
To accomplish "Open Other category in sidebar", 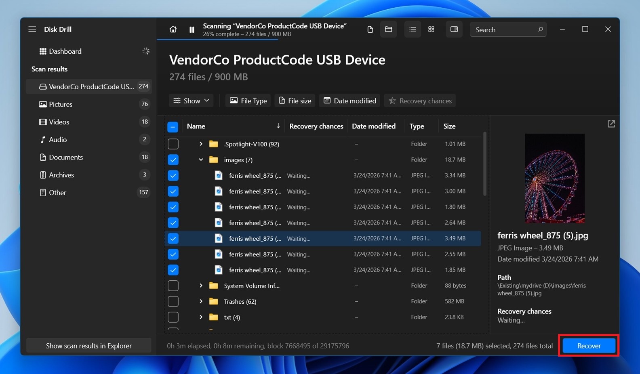I will (x=89, y=193).
